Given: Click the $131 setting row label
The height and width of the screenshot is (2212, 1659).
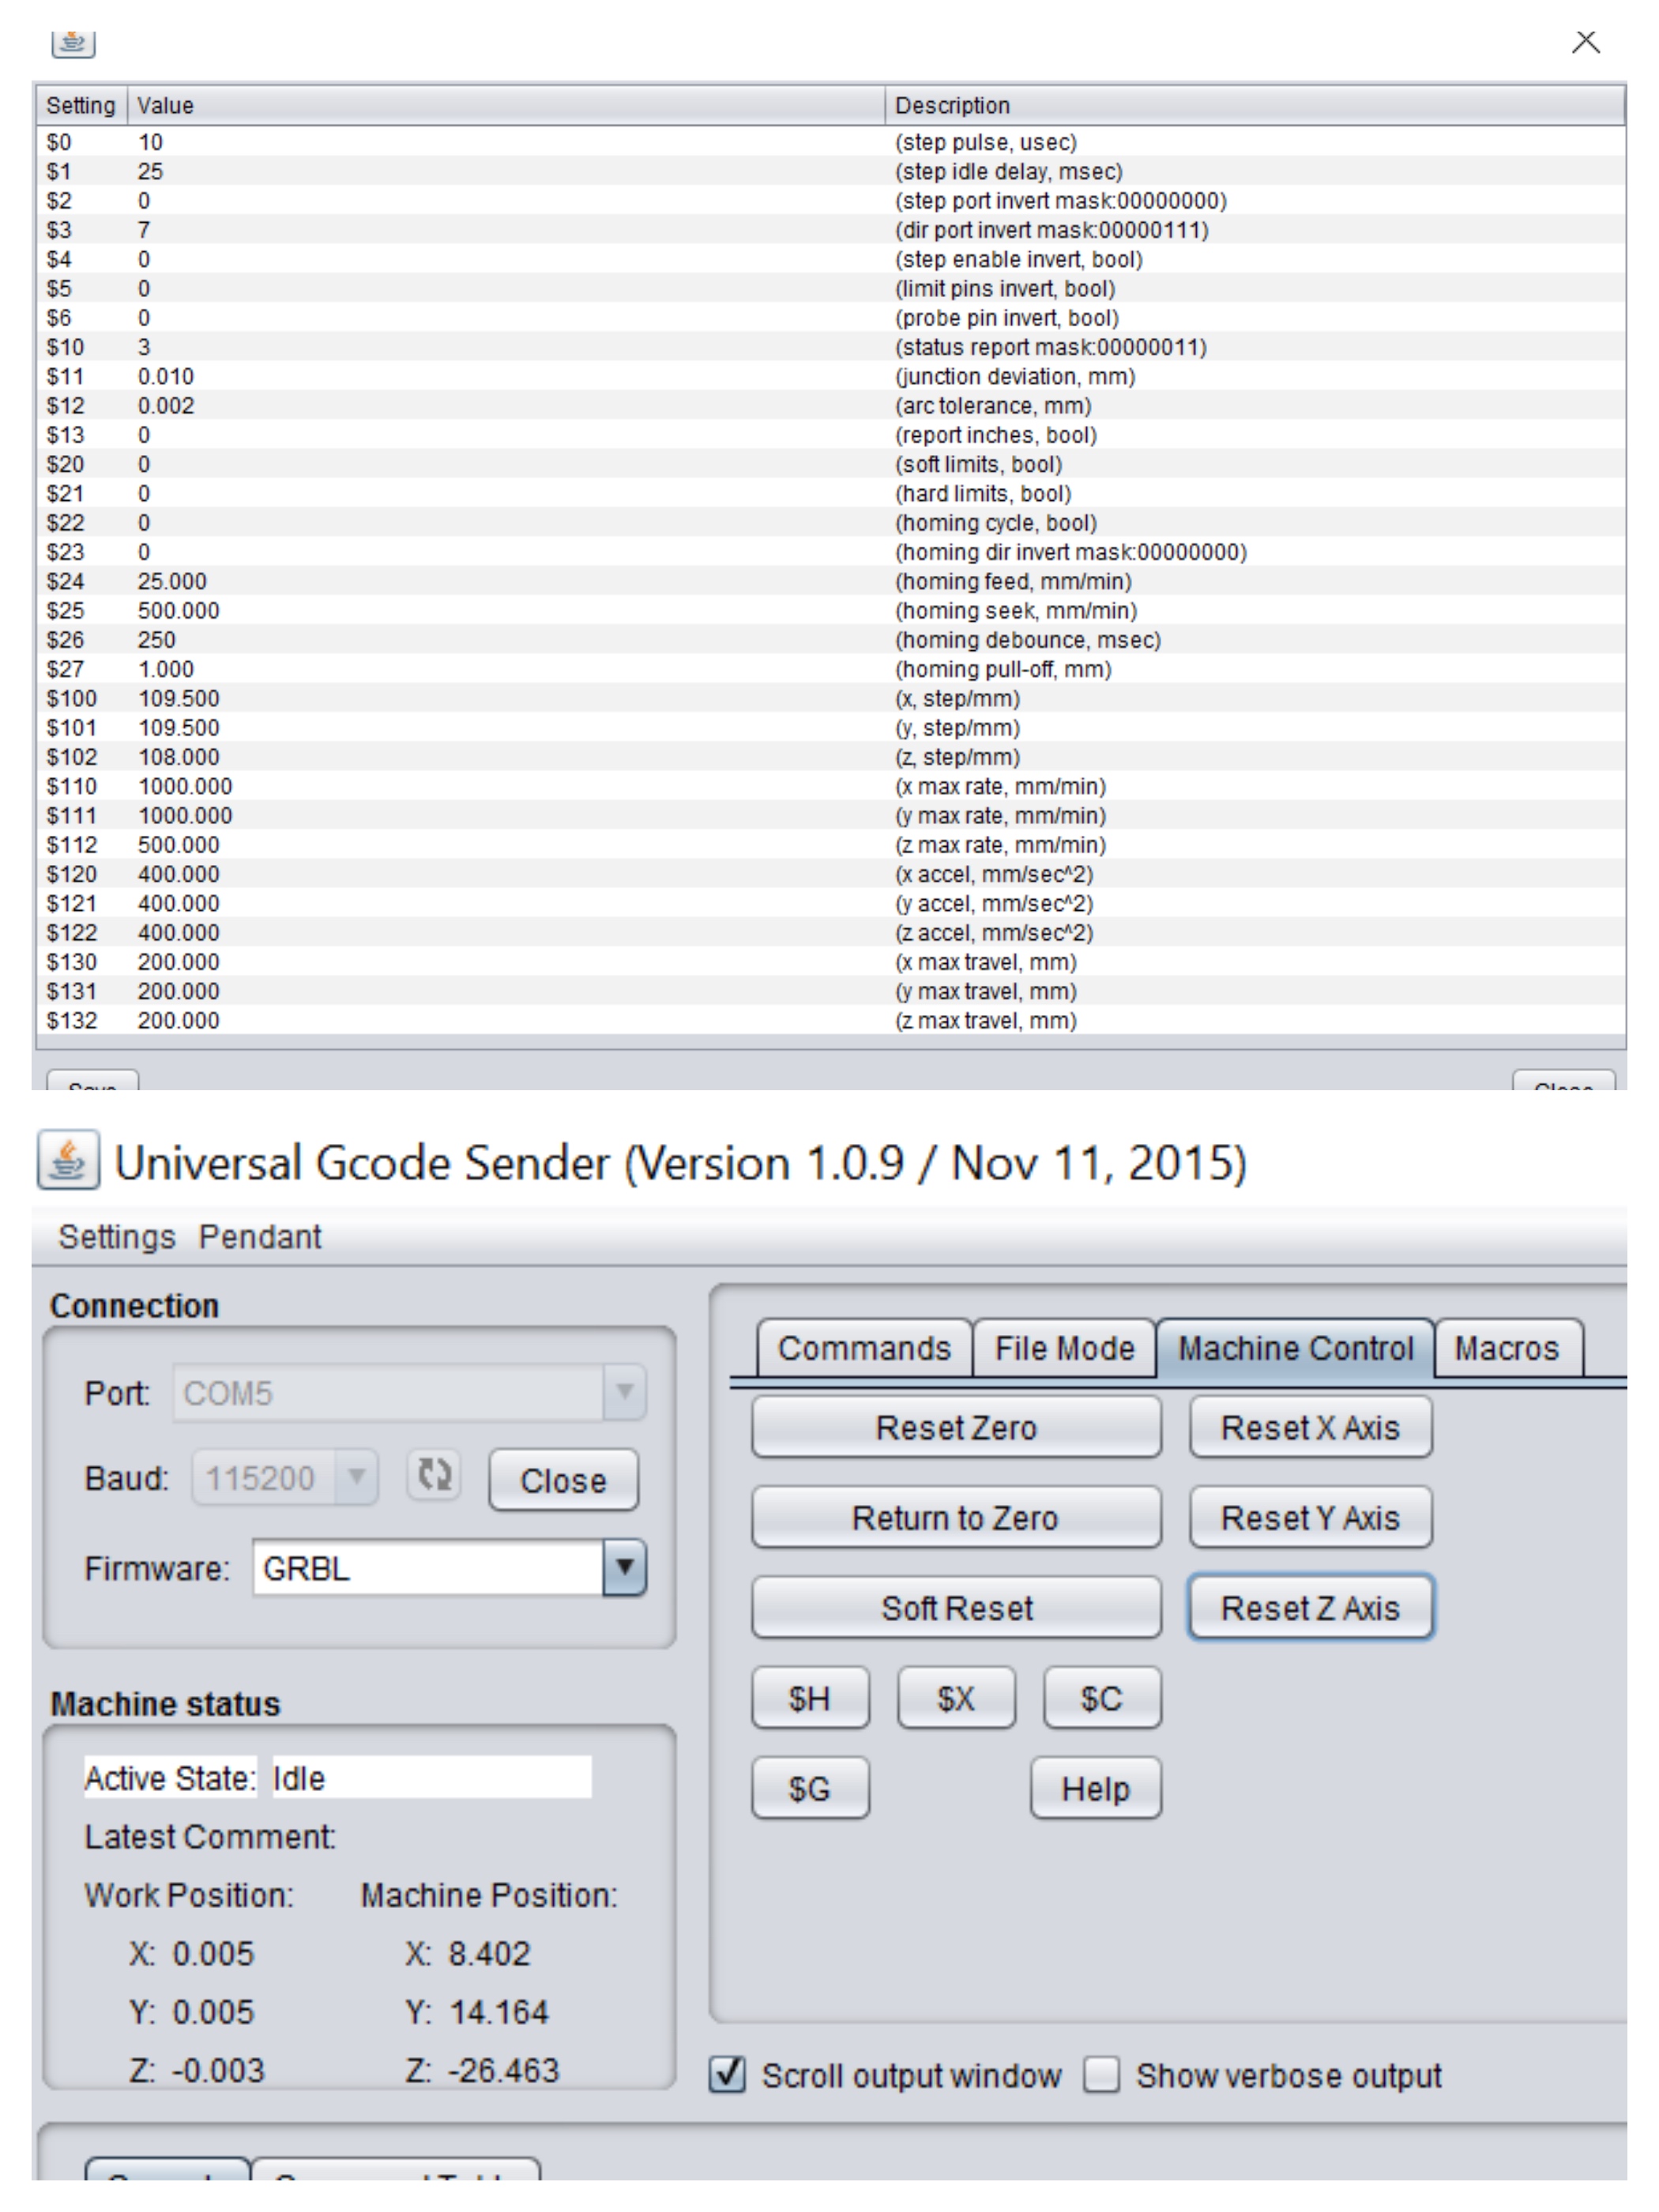Looking at the screenshot, I should click(71, 991).
